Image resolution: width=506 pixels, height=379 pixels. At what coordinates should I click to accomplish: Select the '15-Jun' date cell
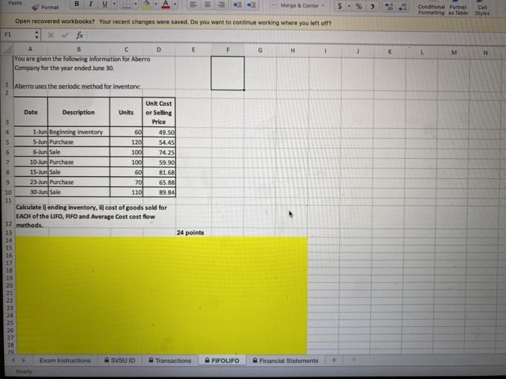click(30, 172)
